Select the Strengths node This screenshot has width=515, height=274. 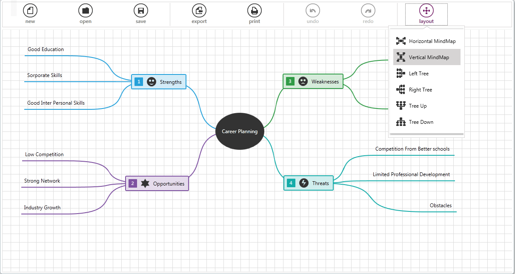pos(170,82)
